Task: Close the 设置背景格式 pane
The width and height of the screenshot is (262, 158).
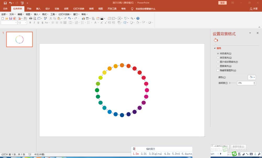Action: point(258,33)
